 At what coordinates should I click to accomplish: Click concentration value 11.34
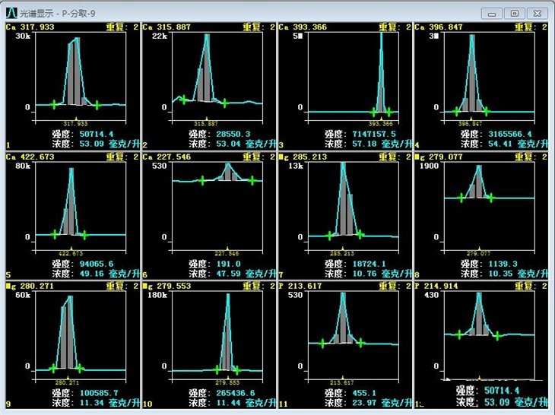point(92,403)
